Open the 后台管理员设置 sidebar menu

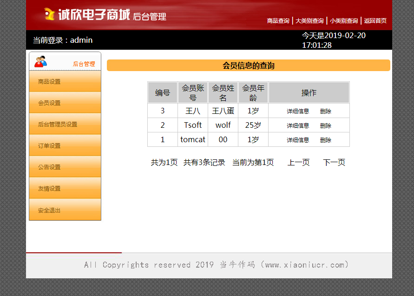65,124
